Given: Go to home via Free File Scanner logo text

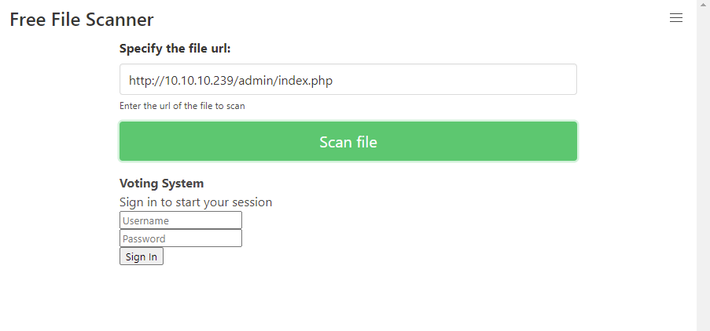Looking at the screenshot, I should pos(82,20).
